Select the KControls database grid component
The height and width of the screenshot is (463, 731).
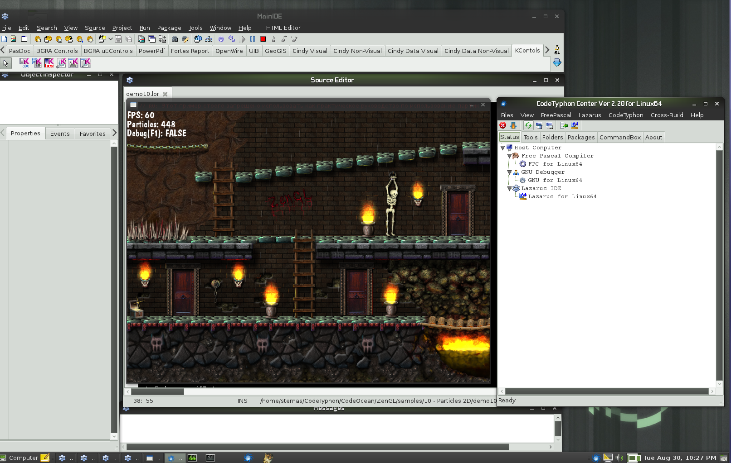37,63
